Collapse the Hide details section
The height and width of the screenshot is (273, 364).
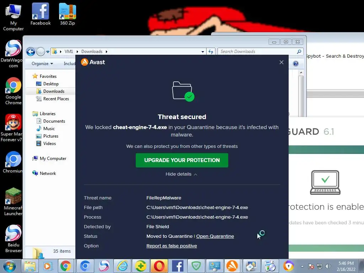(x=181, y=174)
